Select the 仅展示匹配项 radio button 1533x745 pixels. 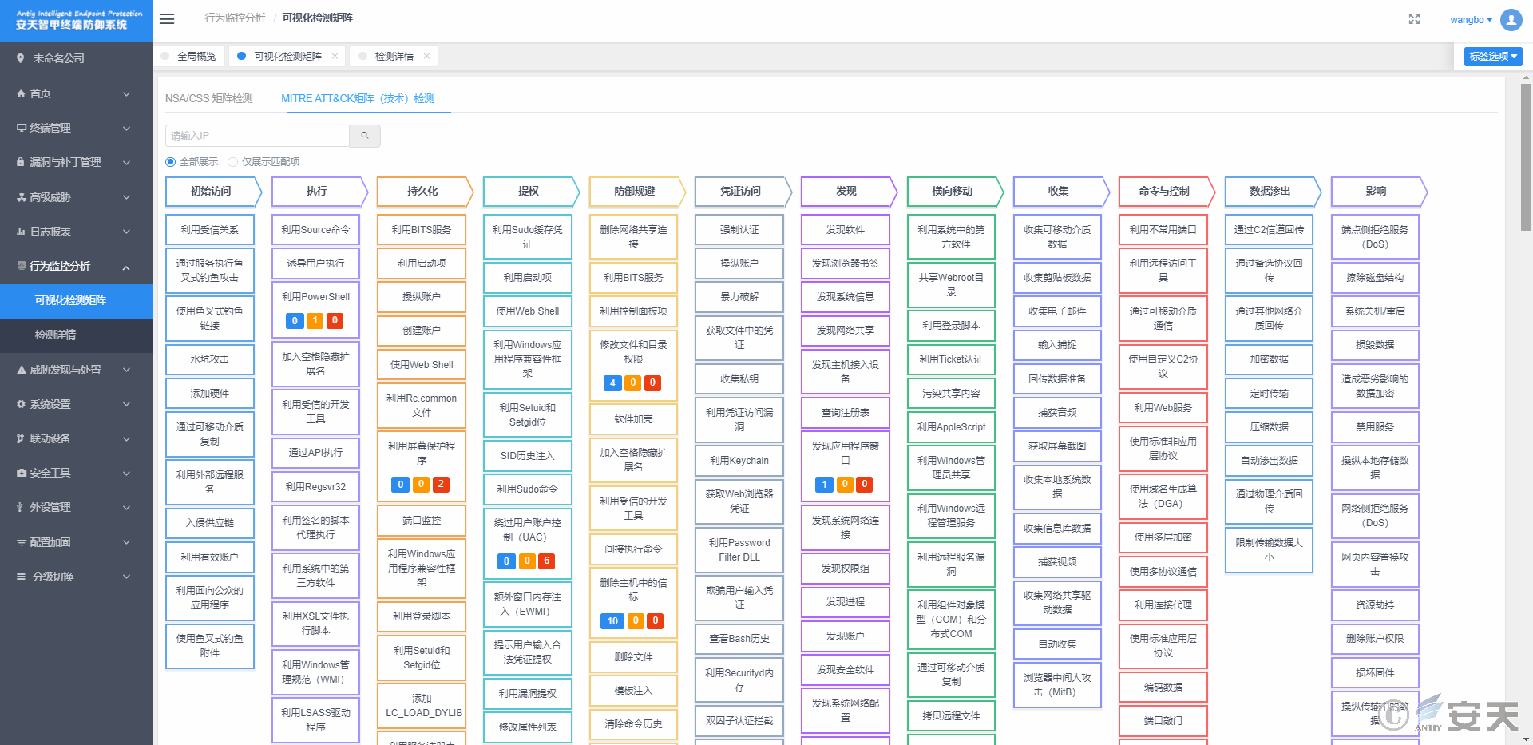coord(232,162)
